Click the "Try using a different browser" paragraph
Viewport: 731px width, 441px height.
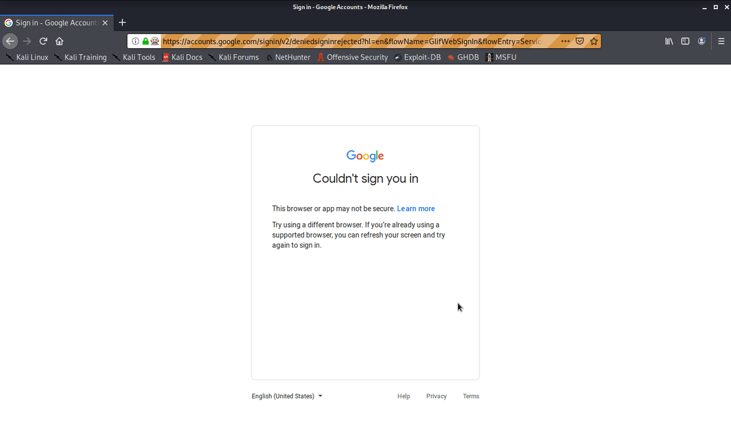tap(359, 235)
